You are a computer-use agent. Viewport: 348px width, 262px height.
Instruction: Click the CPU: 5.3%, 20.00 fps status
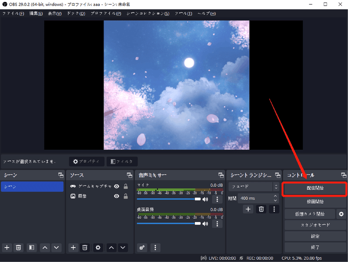coord(301,258)
